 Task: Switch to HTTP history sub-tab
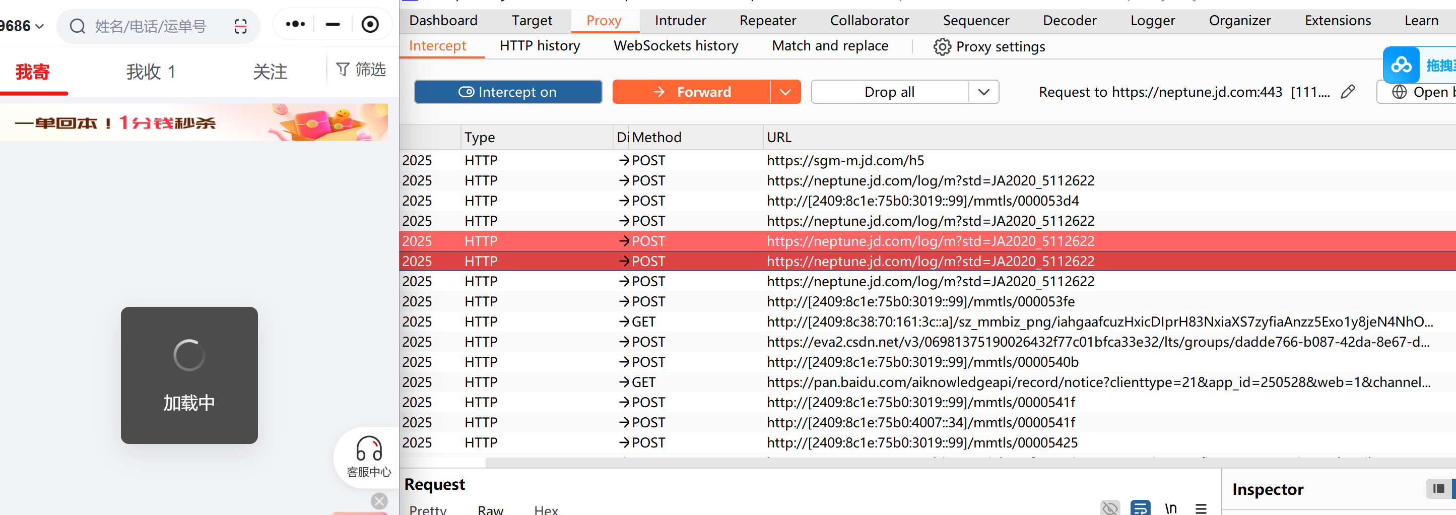click(x=540, y=46)
